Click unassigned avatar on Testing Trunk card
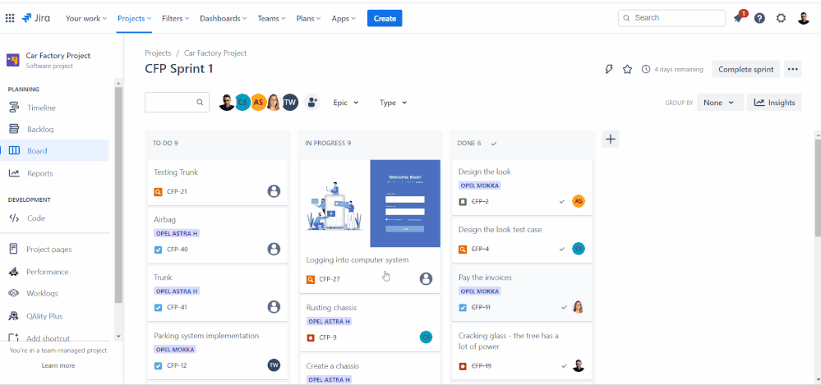 tap(274, 191)
